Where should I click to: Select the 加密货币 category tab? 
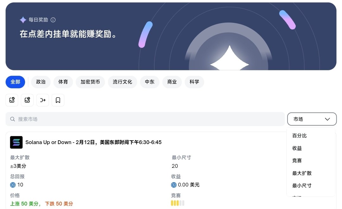[90, 82]
